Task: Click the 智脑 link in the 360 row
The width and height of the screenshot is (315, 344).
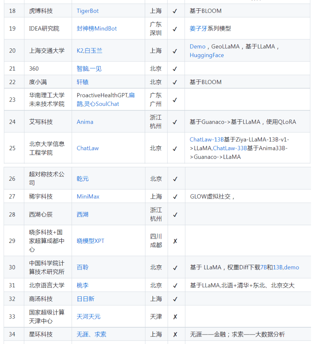Action: 82,68
